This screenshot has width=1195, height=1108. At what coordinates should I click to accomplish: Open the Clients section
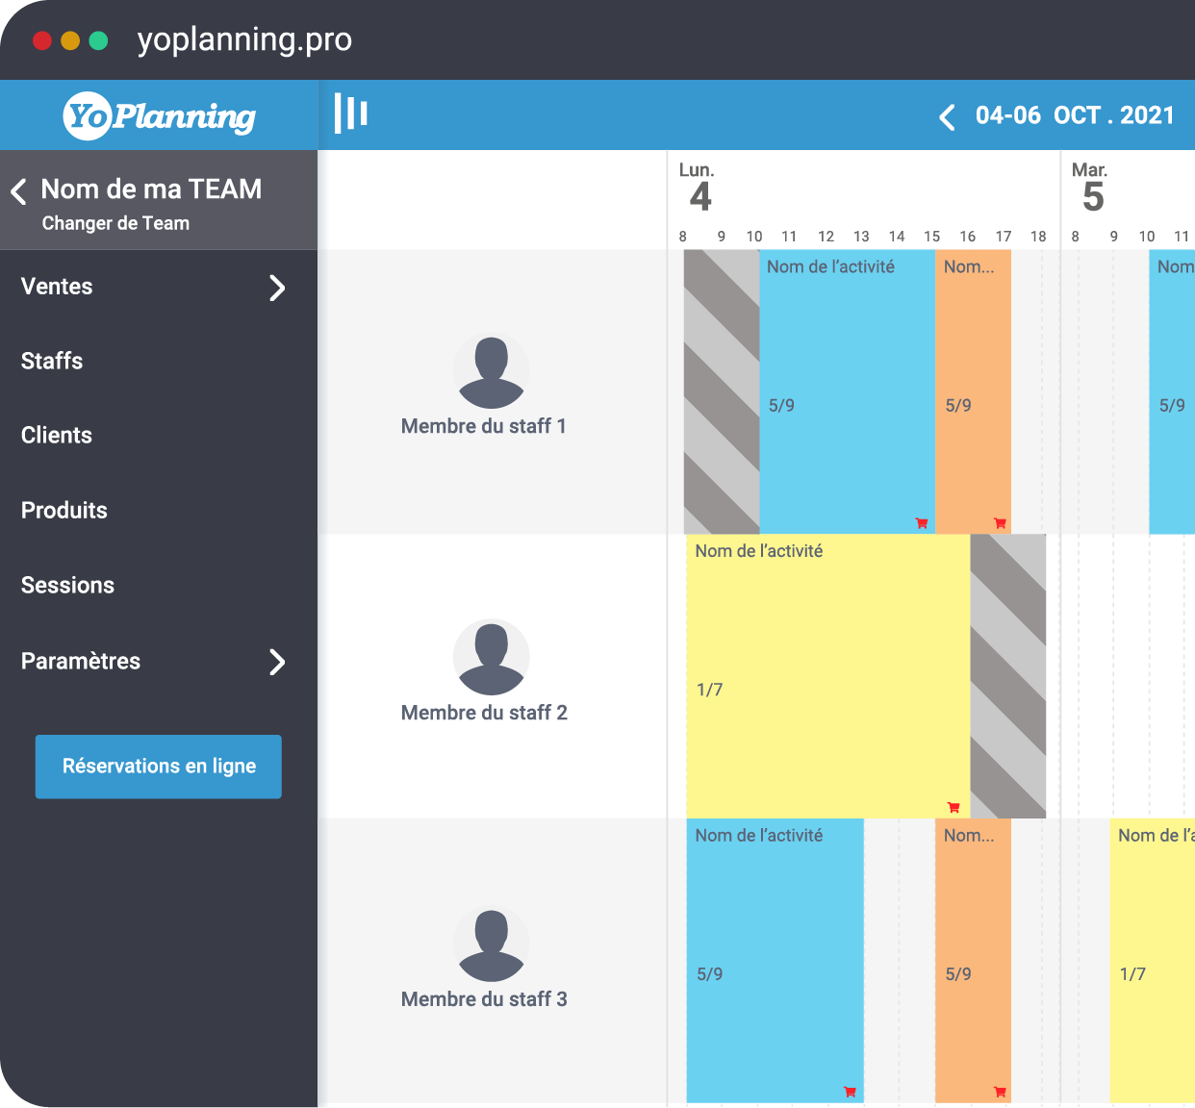(x=55, y=436)
